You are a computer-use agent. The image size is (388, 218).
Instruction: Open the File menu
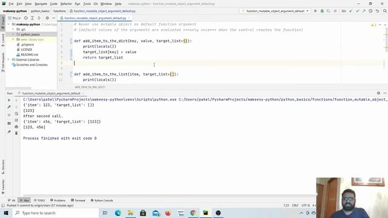(x=11, y=4)
